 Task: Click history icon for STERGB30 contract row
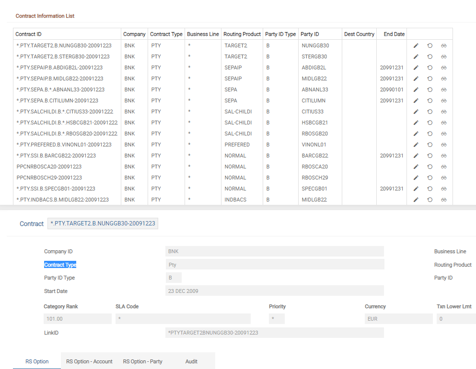(x=430, y=56)
